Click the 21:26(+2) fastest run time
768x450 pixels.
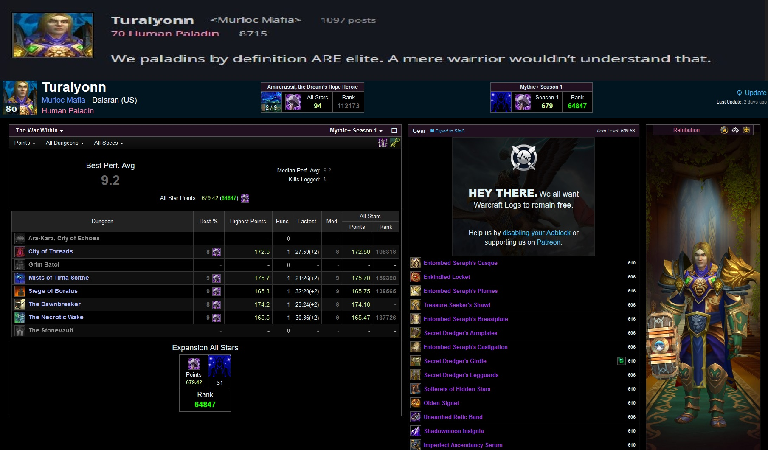(307, 278)
